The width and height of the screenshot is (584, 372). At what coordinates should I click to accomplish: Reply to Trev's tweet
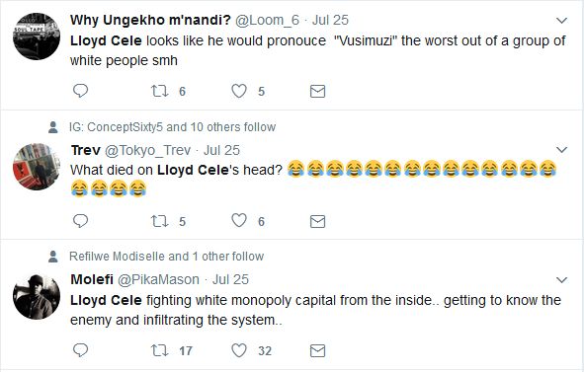click(x=80, y=221)
